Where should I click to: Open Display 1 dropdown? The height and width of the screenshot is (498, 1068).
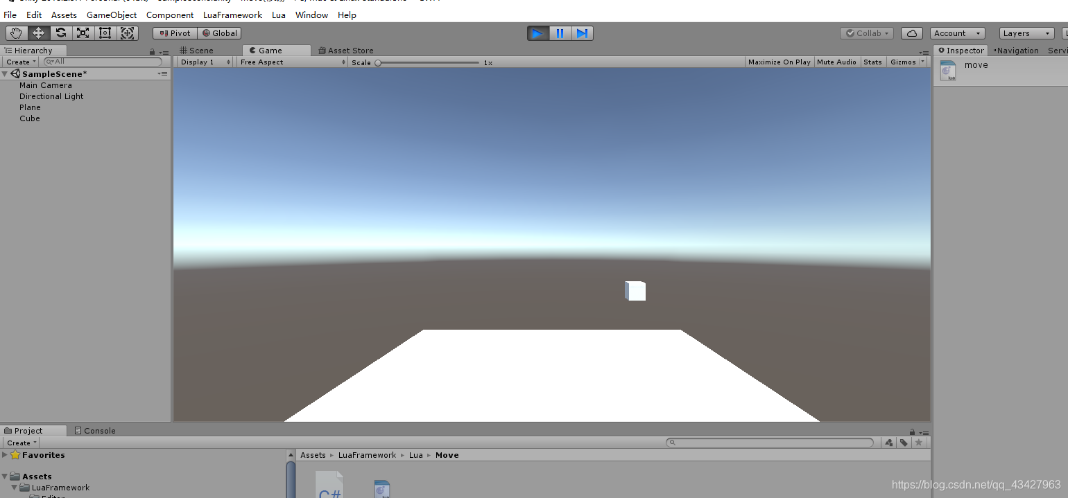pos(205,62)
